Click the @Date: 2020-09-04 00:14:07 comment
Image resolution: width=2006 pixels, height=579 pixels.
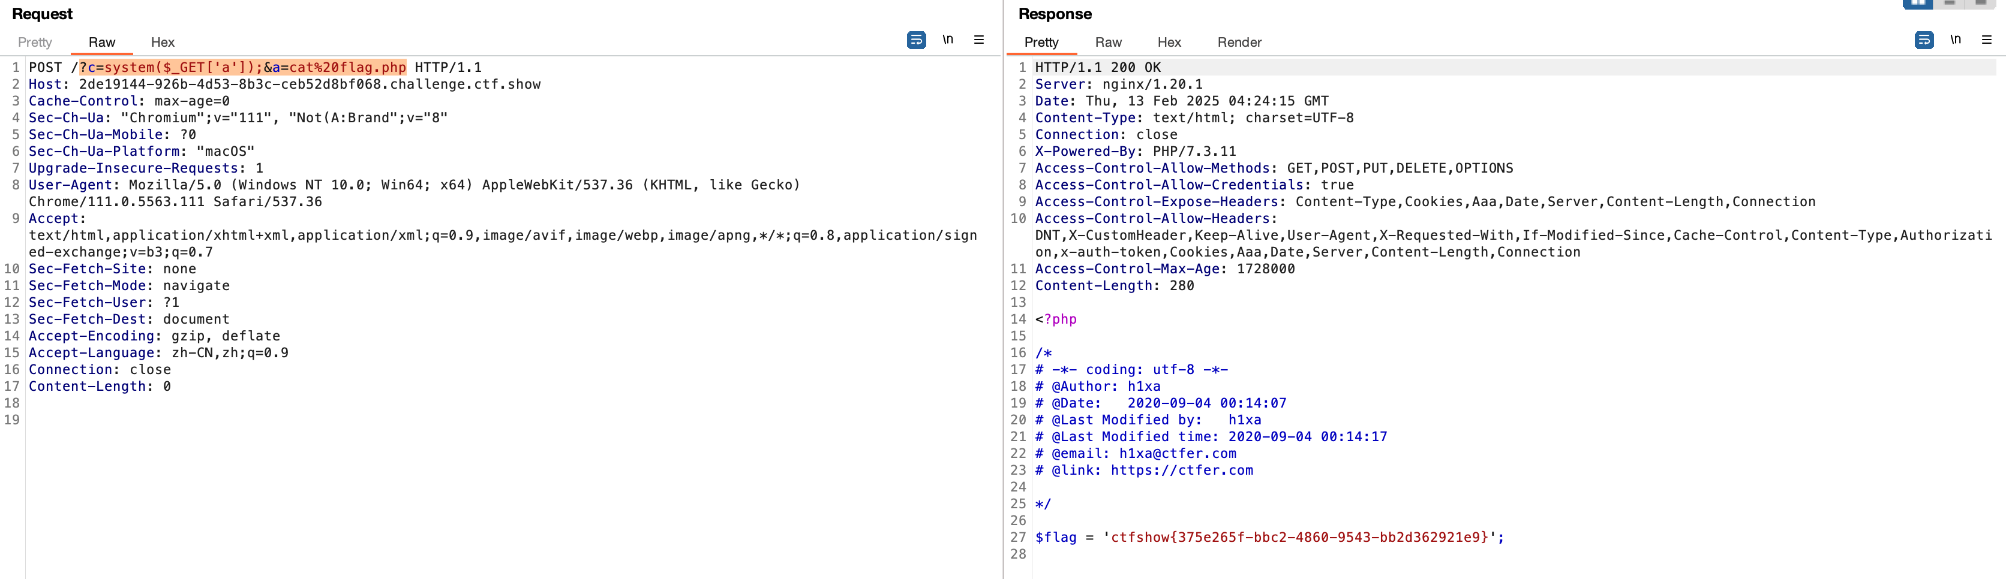pyautogui.click(x=1160, y=403)
